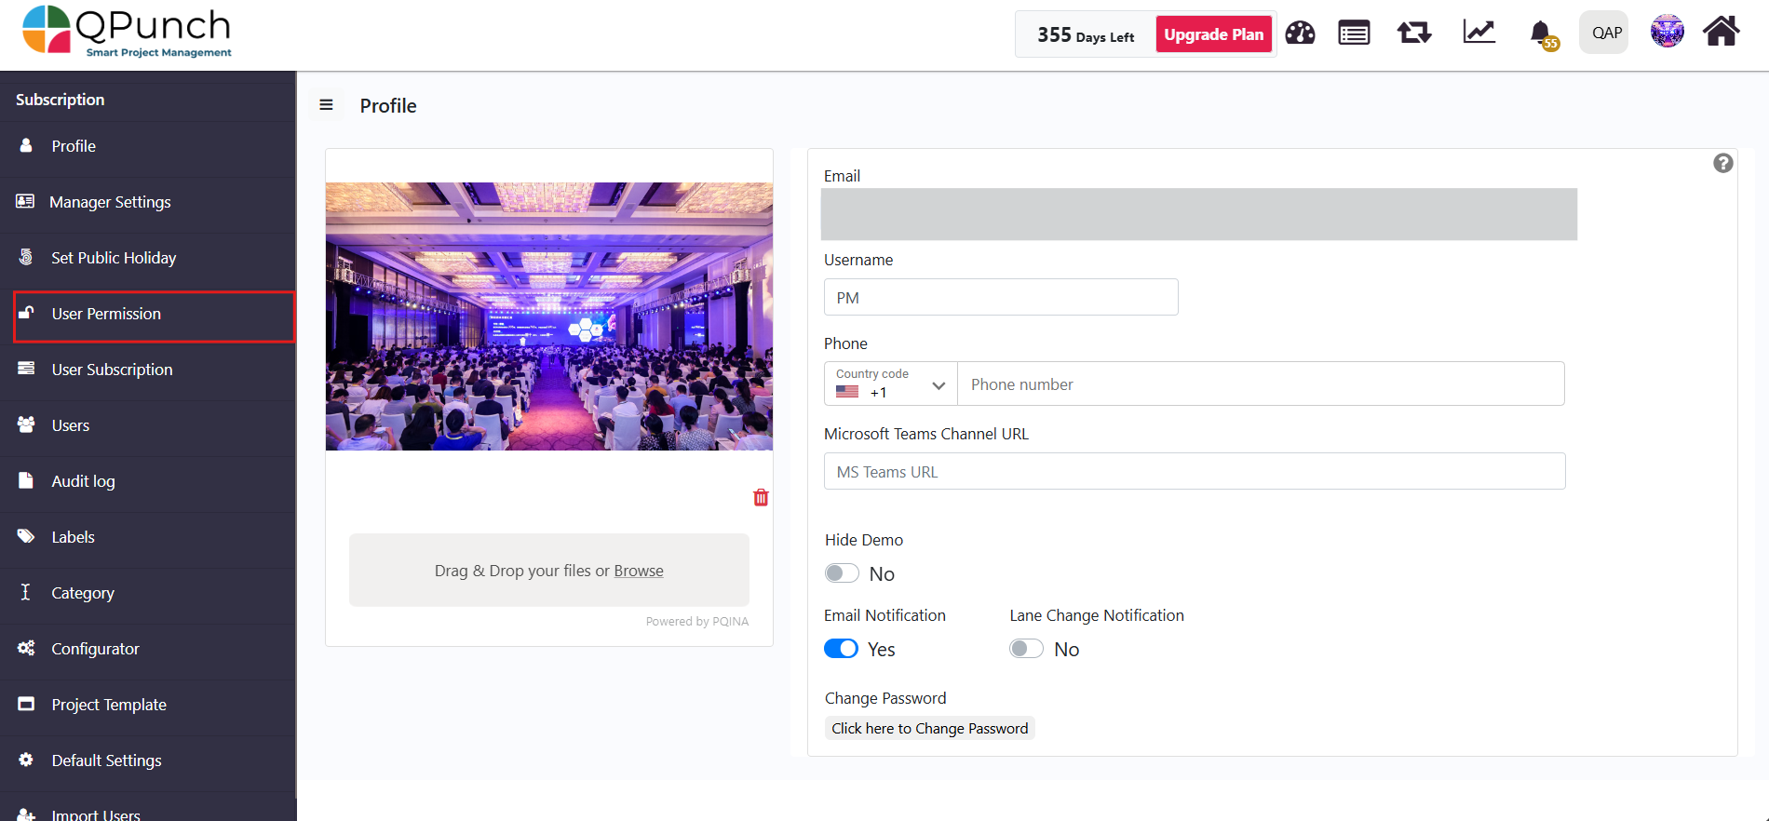The width and height of the screenshot is (1769, 821).
Task: Open the dashboard gauge icon
Action: pos(1300,34)
